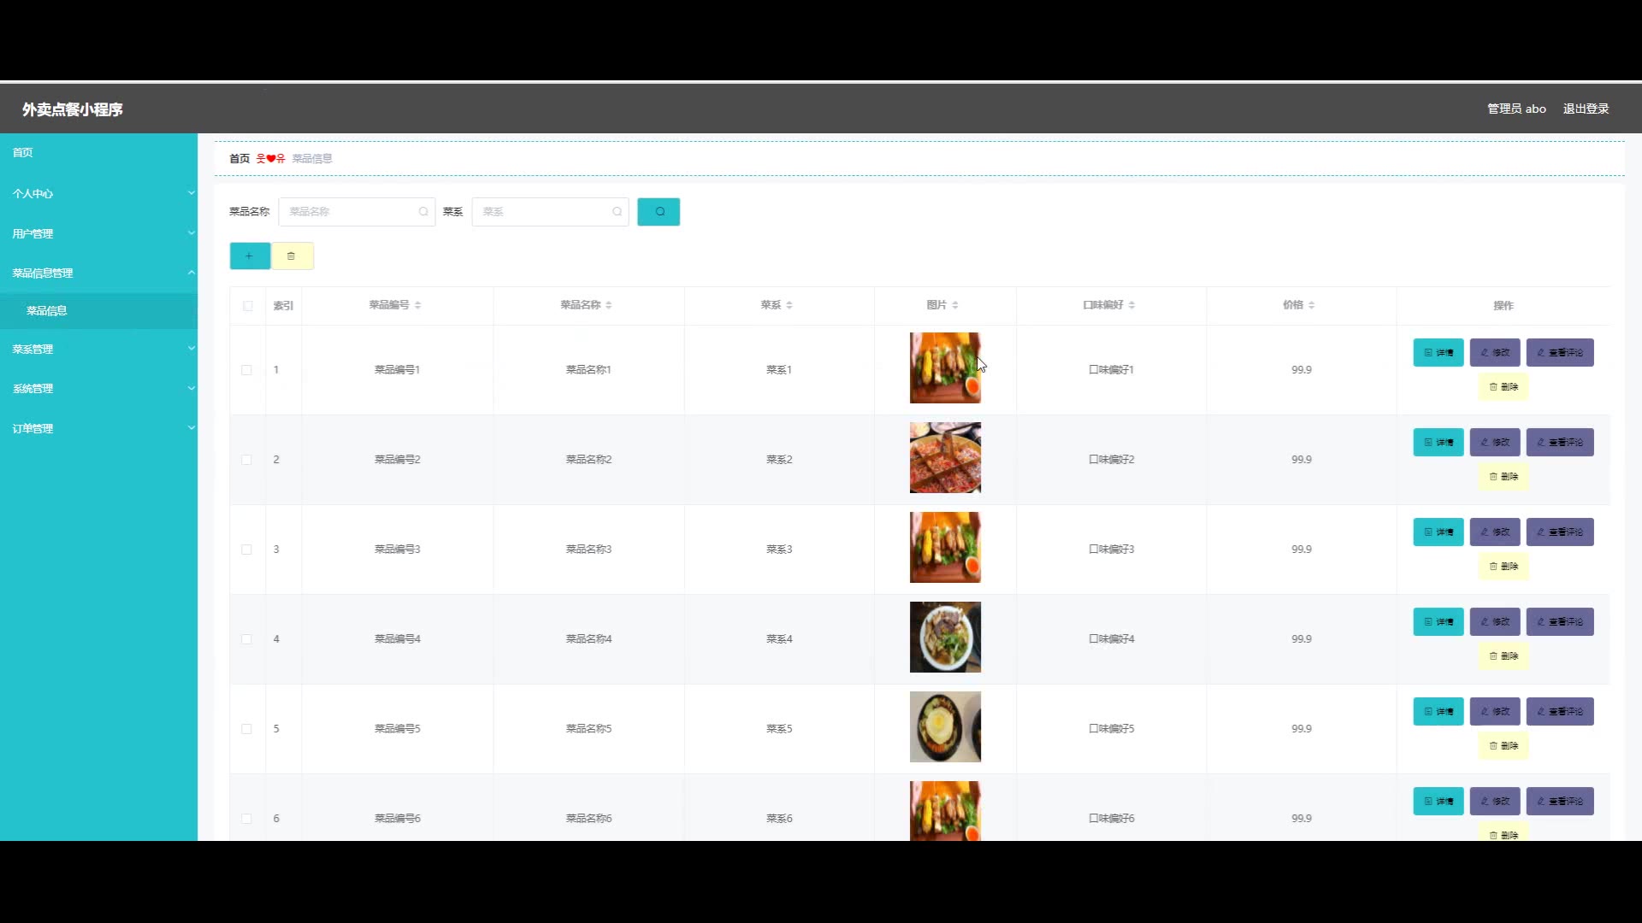This screenshot has width=1642, height=923.
Task: Click 删除 trash button for row 4
Action: [1503, 656]
